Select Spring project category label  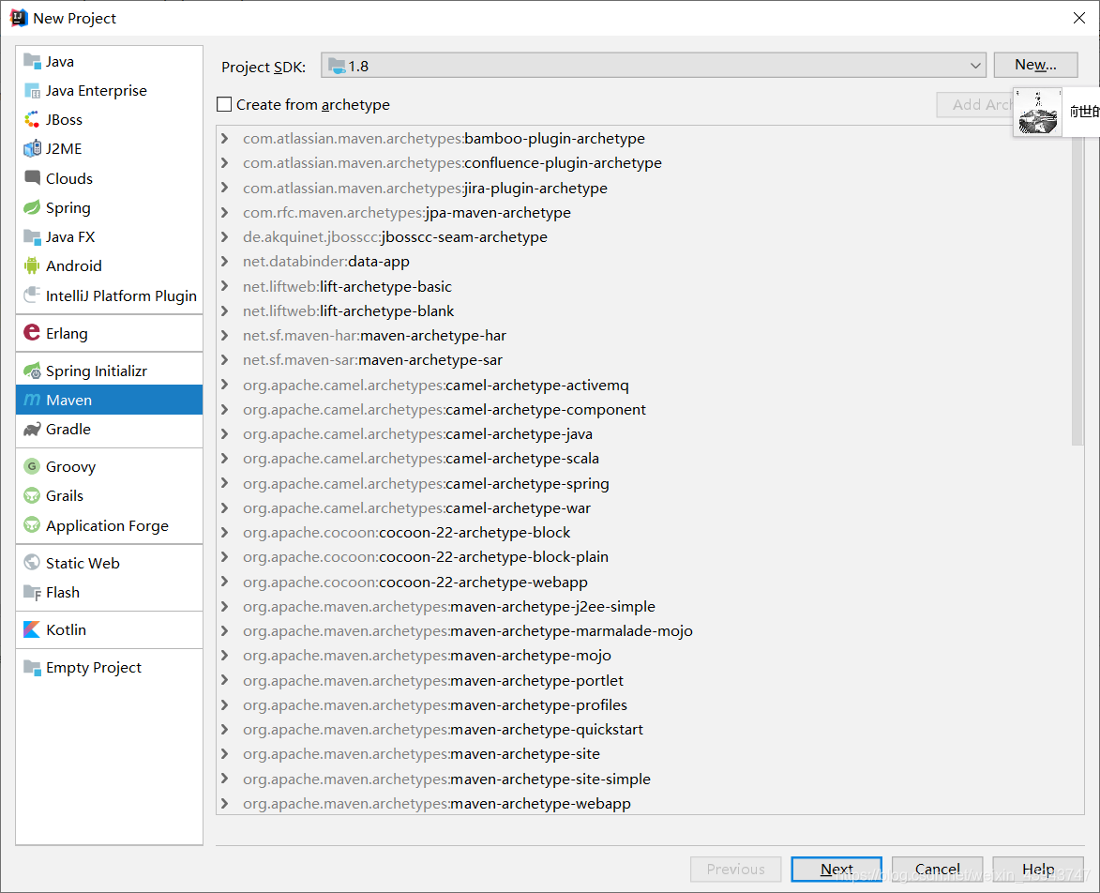[68, 207]
